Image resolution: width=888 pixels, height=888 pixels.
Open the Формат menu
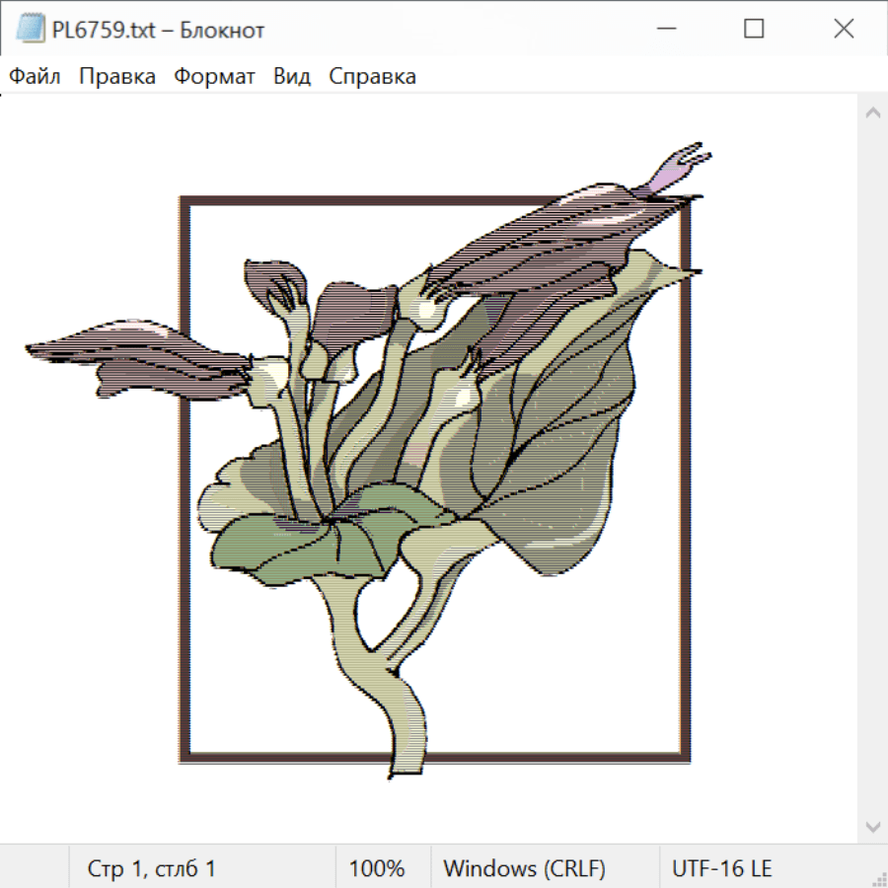click(x=214, y=77)
